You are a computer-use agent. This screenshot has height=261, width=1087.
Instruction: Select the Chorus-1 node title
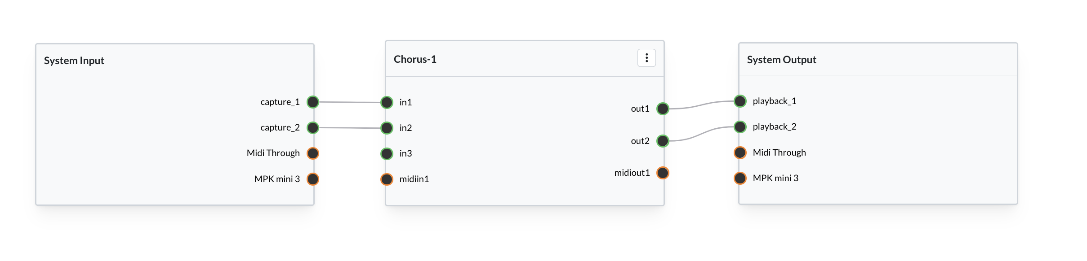[x=415, y=59]
